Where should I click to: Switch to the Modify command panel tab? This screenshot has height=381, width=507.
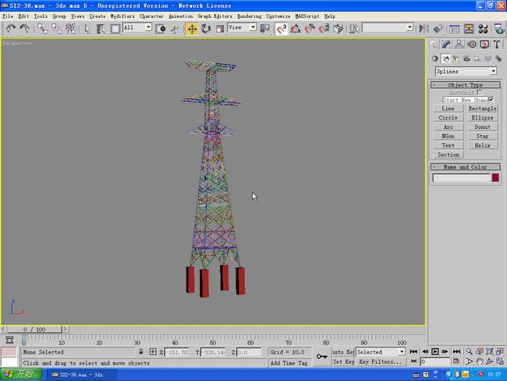click(446, 45)
